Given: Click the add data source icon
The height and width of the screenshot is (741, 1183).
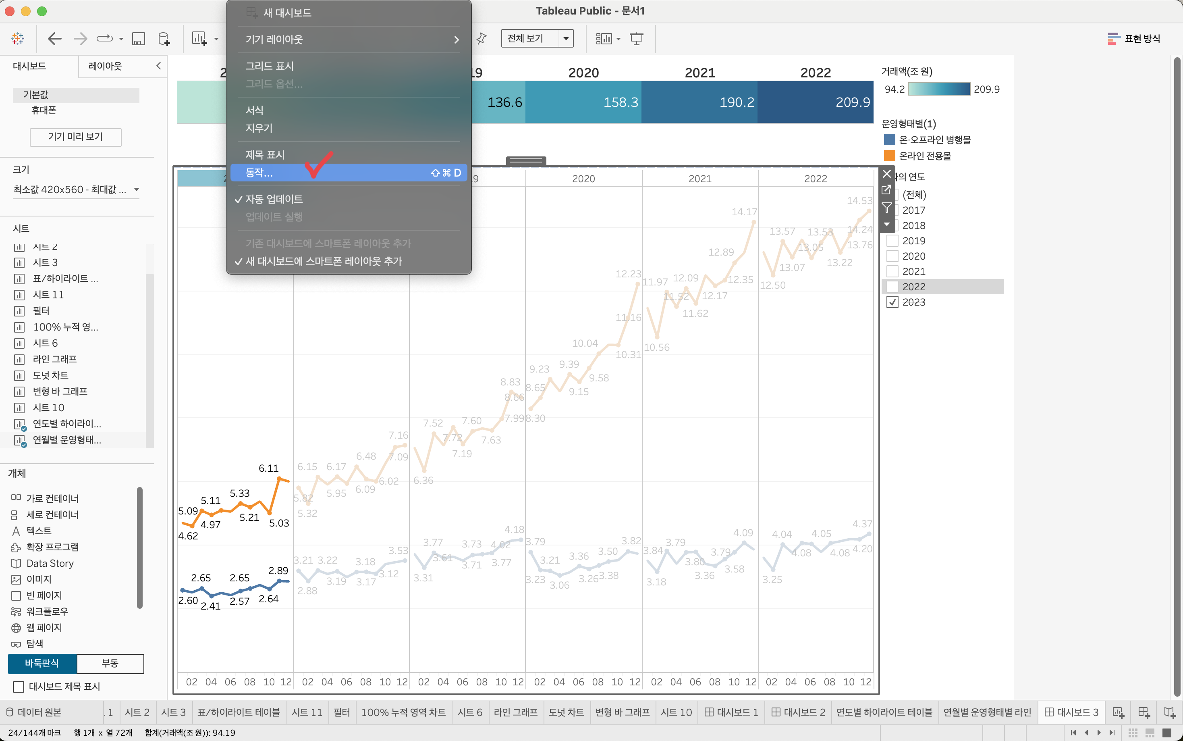Looking at the screenshot, I should 164,38.
